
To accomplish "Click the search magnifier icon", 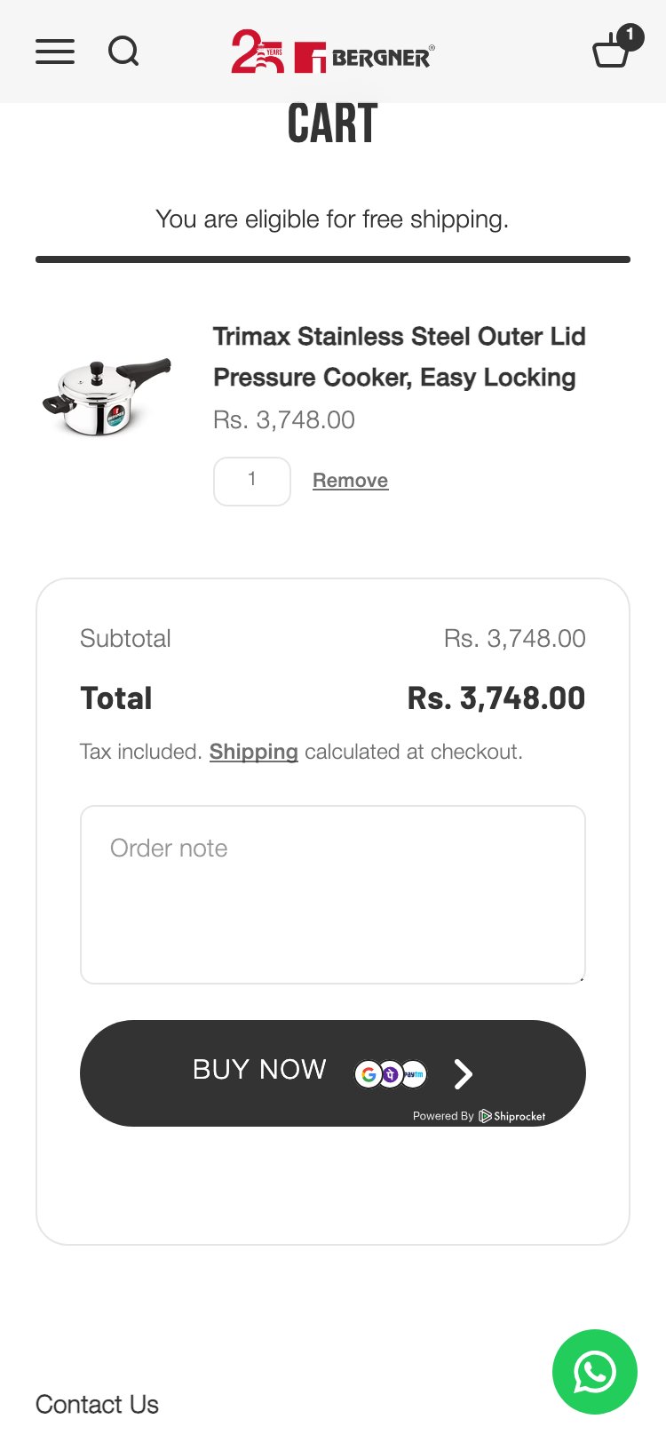I will pos(123,52).
